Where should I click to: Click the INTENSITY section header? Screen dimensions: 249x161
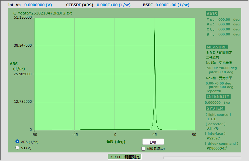coord(218,96)
